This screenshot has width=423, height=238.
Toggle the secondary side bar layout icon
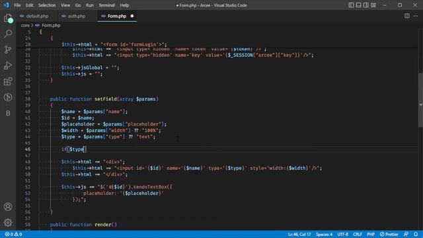coord(365,5)
